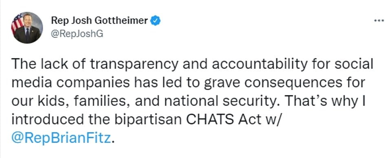Click the phrase 'grave consequences' in the tweet
The width and height of the screenshot is (392, 158).
point(272,83)
